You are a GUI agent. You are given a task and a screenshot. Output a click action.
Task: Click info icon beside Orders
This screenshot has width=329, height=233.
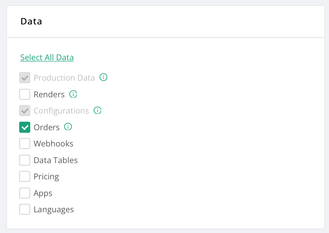68,127
